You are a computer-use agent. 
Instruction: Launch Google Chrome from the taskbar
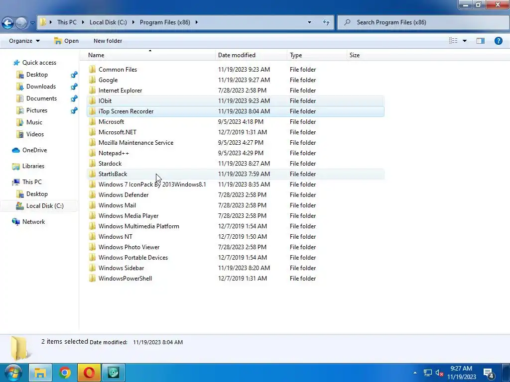point(65,373)
